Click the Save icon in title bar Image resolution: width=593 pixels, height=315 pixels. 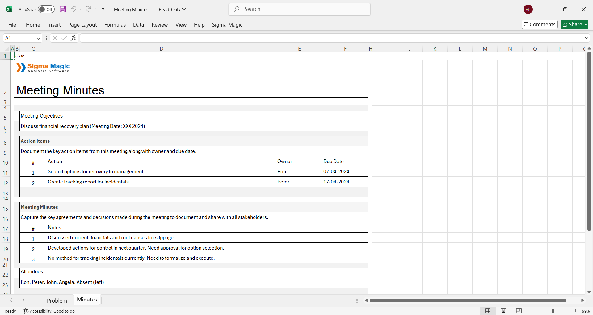(63, 9)
